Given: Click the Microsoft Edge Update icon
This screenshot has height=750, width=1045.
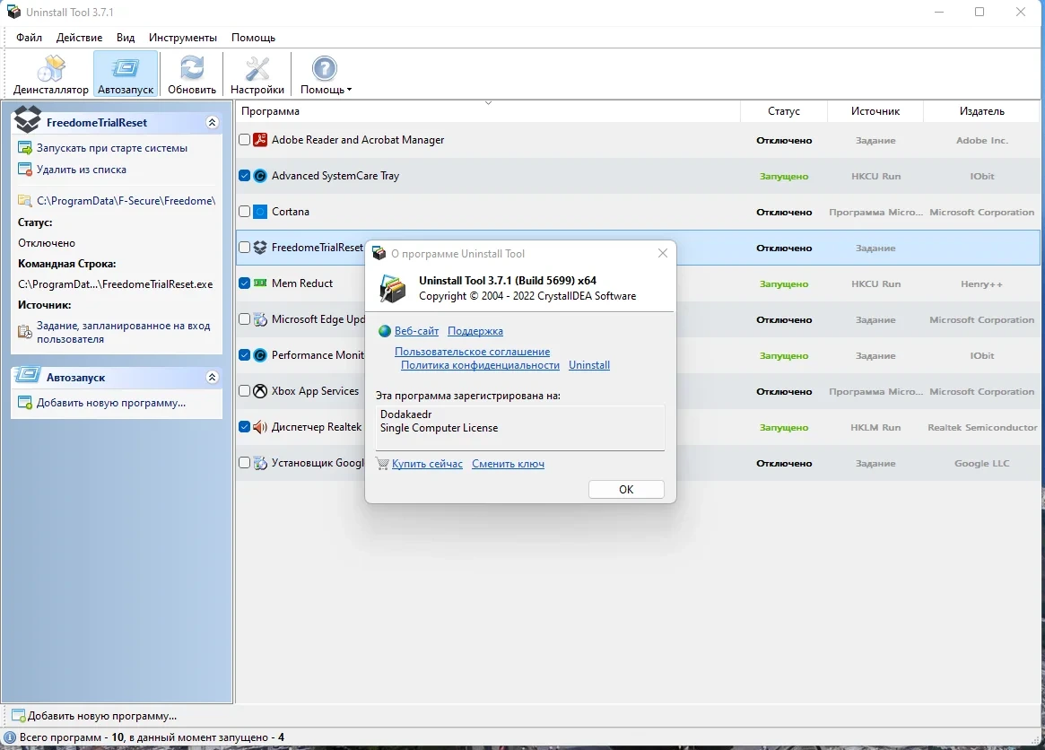Looking at the screenshot, I should [261, 319].
